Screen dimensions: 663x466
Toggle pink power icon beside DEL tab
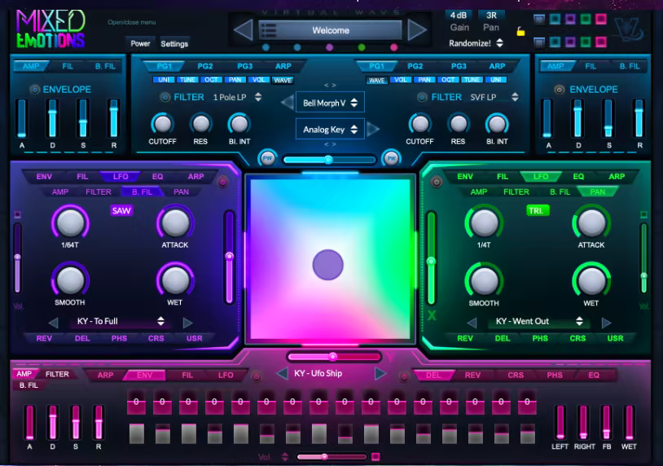404,376
